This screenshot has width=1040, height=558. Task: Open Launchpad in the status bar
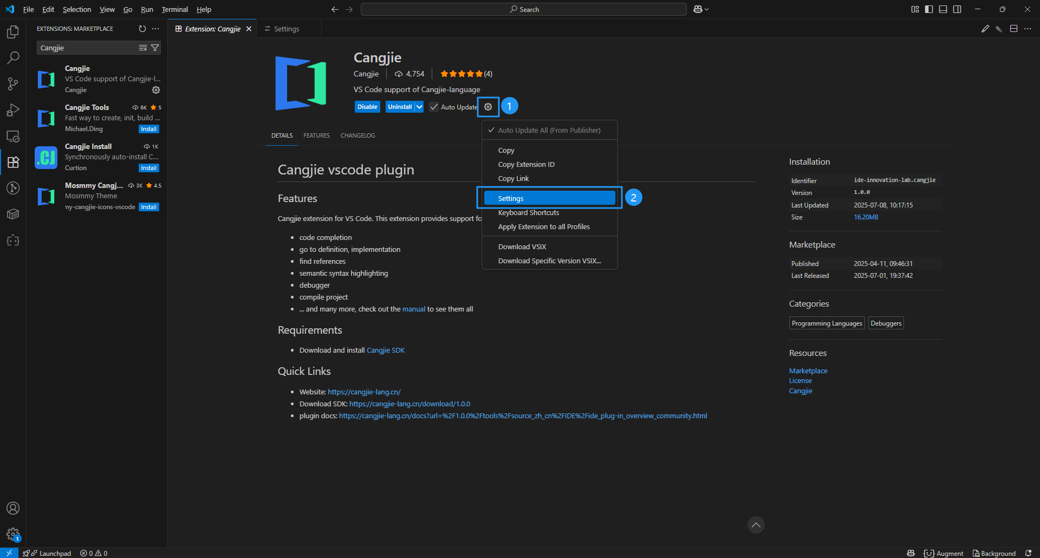coord(47,553)
